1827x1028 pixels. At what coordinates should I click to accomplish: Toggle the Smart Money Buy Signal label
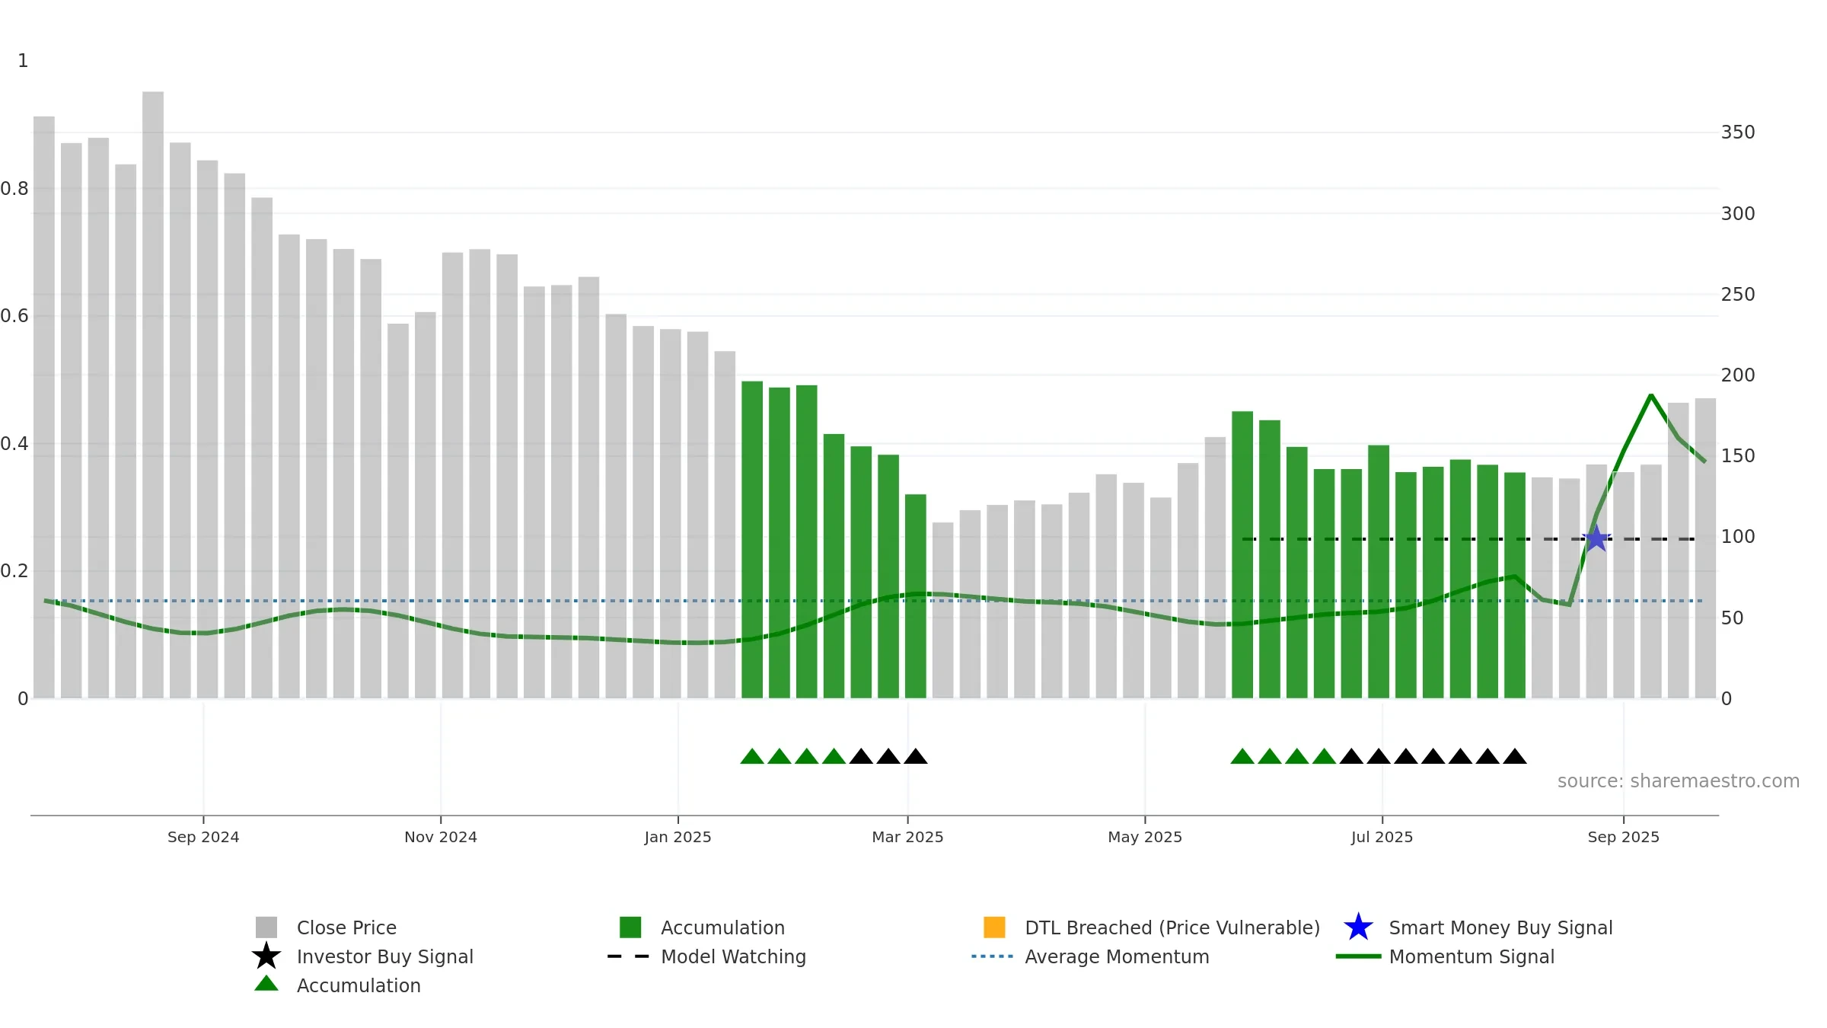click(1500, 927)
